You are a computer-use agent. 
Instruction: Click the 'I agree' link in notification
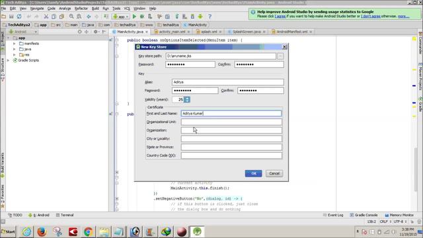(x=280, y=17)
